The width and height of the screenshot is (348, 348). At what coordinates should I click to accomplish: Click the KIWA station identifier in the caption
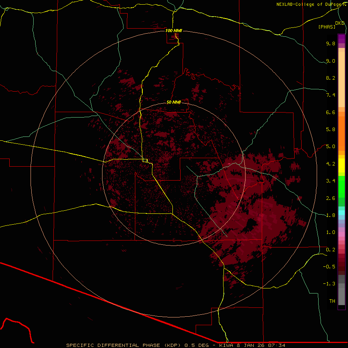click(x=226, y=345)
